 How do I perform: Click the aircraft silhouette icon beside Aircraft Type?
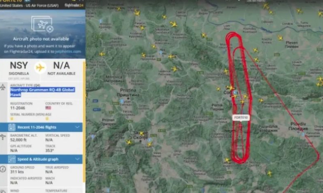pyautogui.click(x=3, y=87)
